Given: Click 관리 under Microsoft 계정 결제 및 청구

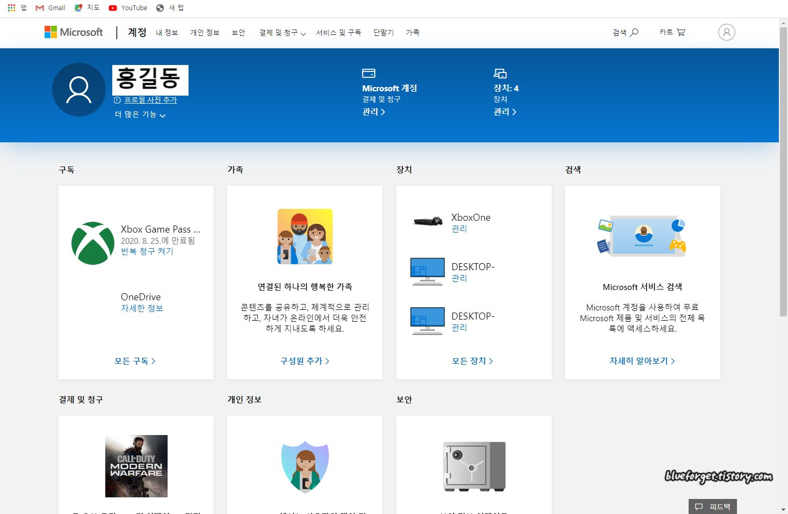Looking at the screenshot, I should click(x=374, y=112).
